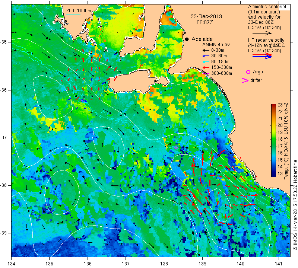This screenshot has height=268, width=298.
Task: Click the '30-80m' depth label
Action: click(x=219, y=56)
